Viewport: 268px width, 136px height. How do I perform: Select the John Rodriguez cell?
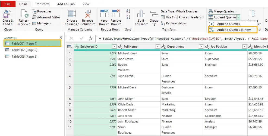point(139,121)
